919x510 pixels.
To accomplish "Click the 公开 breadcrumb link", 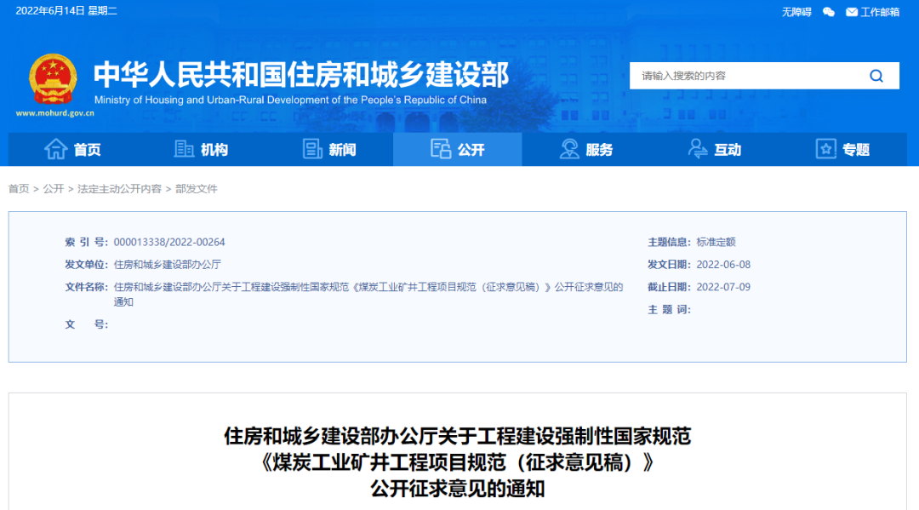I will tap(54, 189).
